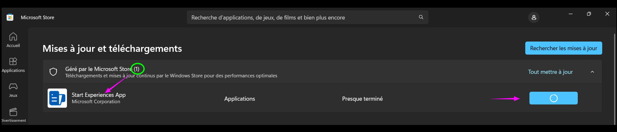Close the Microsoft Store window
Viewport: 617px width, 132px height.
[x=607, y=14]
